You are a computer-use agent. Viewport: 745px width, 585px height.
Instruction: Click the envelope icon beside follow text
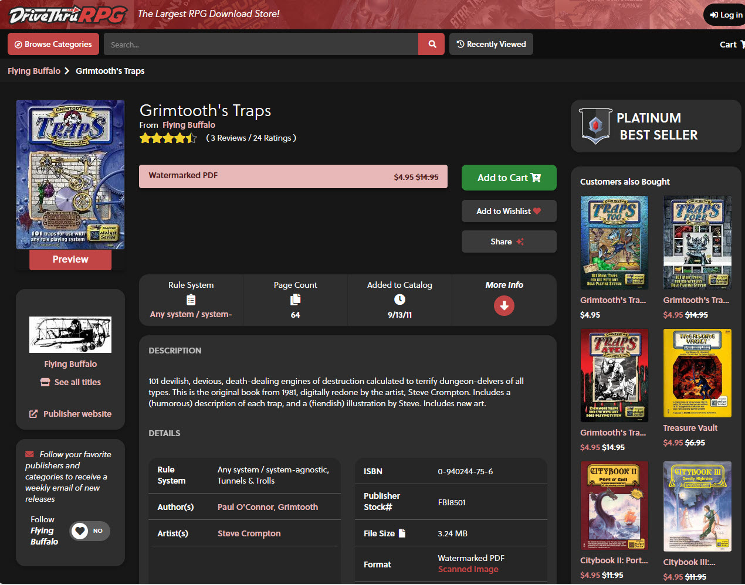(29, 454)
